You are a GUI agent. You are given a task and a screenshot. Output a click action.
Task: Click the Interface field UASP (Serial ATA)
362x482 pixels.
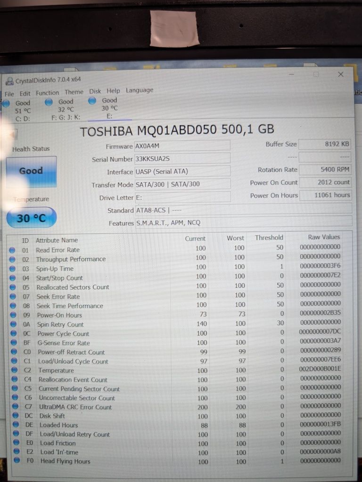(183, 171)
